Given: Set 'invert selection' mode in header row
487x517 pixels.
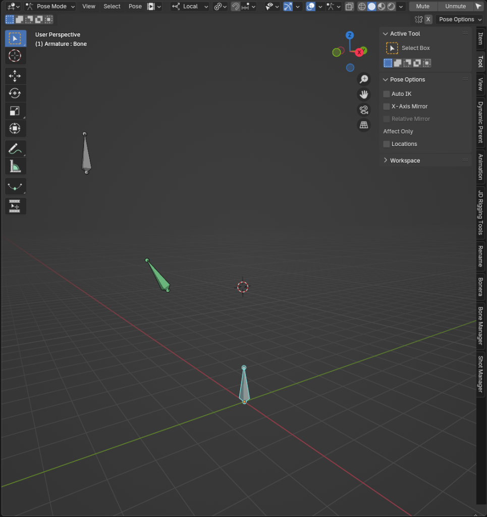Looking at the screenshot, I should 39,20.
